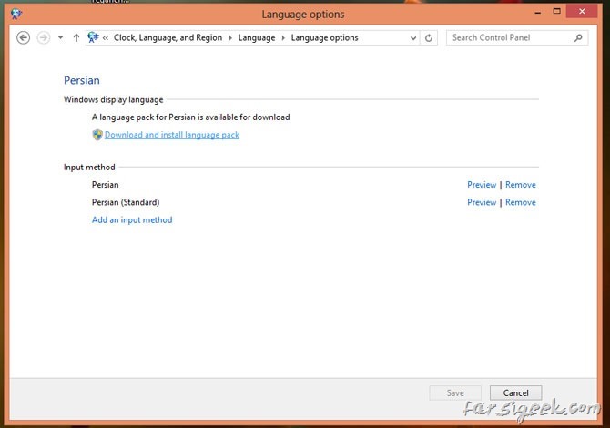Click the Cancel button
Viewport: 610px width, 428px height.
click(x=515, y=392)
